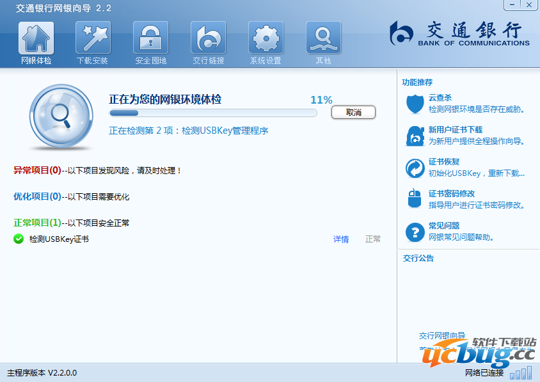Open the 系统设置 gear icon

[x=266, y=38]
